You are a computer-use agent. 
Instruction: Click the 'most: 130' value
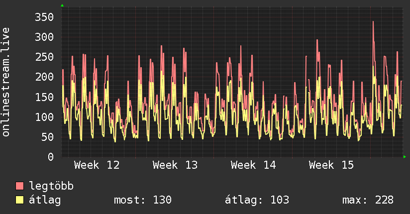click(x=143, y=200)
